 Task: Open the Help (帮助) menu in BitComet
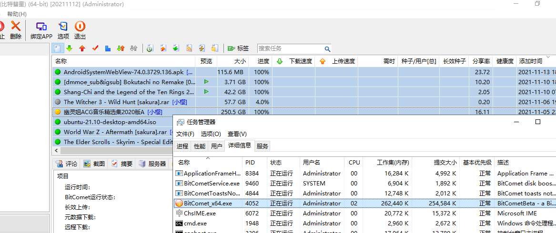(x=17, y=14)
